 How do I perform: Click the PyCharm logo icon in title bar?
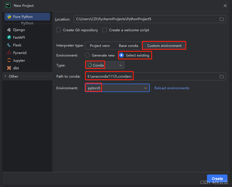(x=8, y=5)
